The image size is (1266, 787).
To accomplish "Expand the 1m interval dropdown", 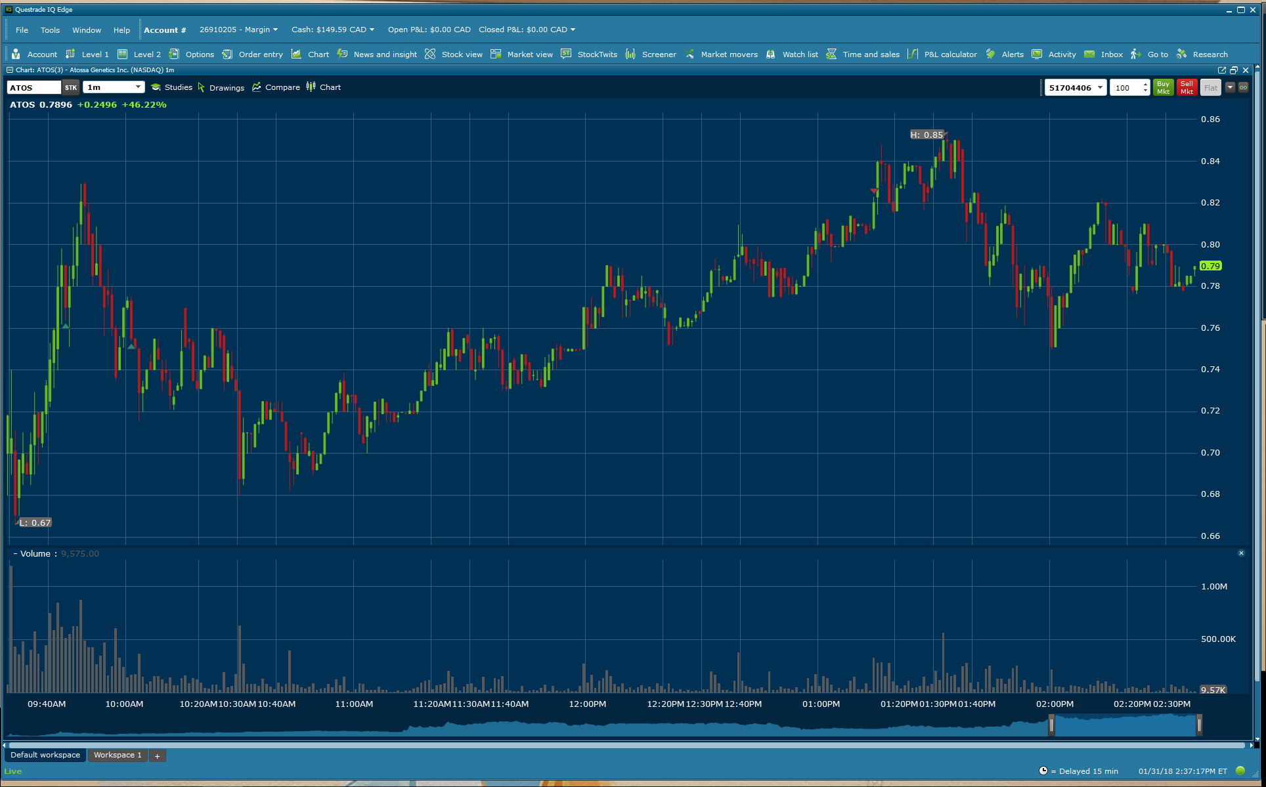I will point(138,87).
